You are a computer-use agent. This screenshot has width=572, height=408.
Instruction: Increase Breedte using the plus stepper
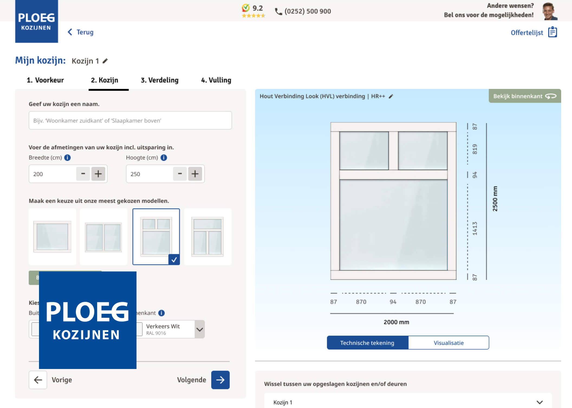pyautogui.click(x=98, y=174)
